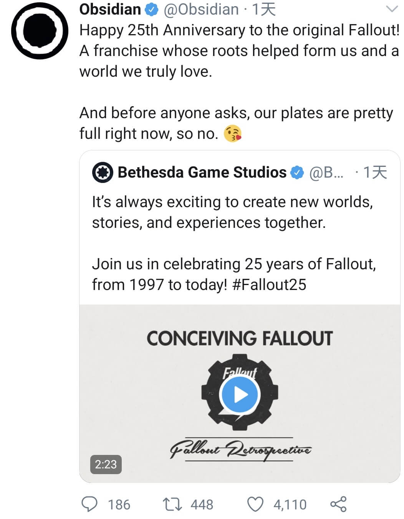
Task: Share the tweet via share icon
Action: point(338,504)
